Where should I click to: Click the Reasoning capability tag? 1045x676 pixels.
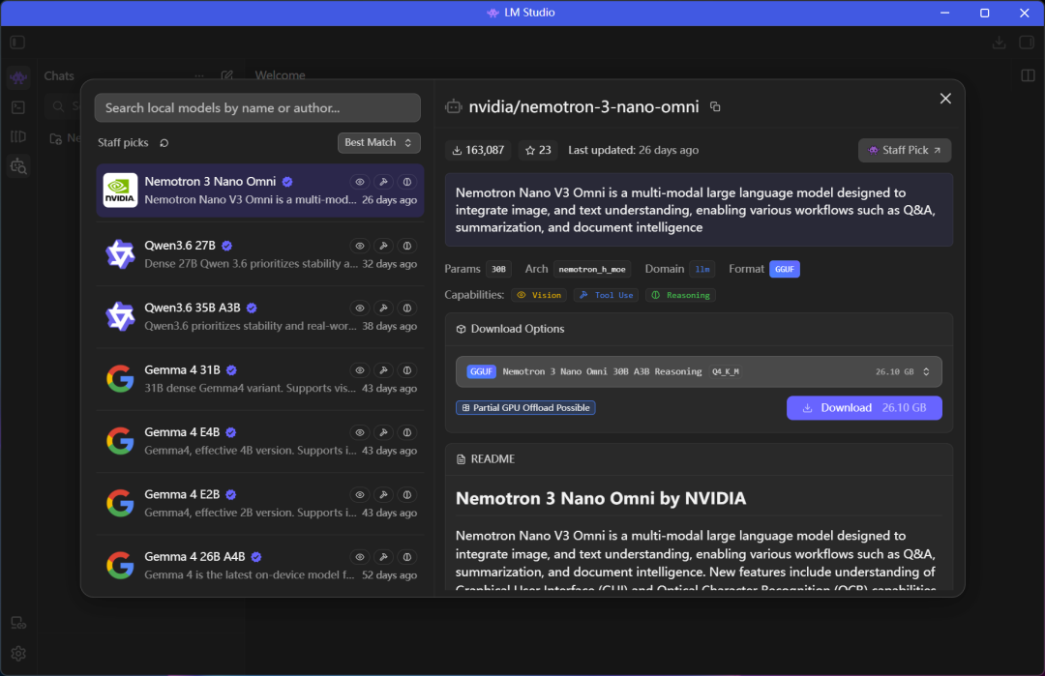tap(680, 295)
